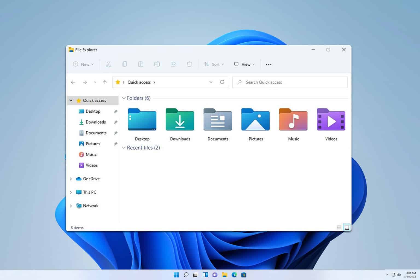Click the Cut scissors icon
The width and height of the screenshot is (420, 280).
(x=108, y=64)
